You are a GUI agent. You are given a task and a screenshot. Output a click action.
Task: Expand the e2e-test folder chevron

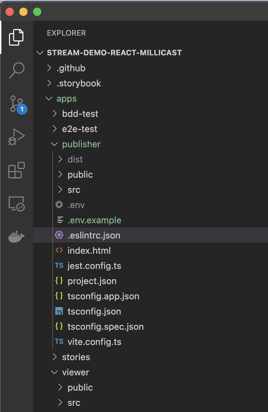point(54,129)
